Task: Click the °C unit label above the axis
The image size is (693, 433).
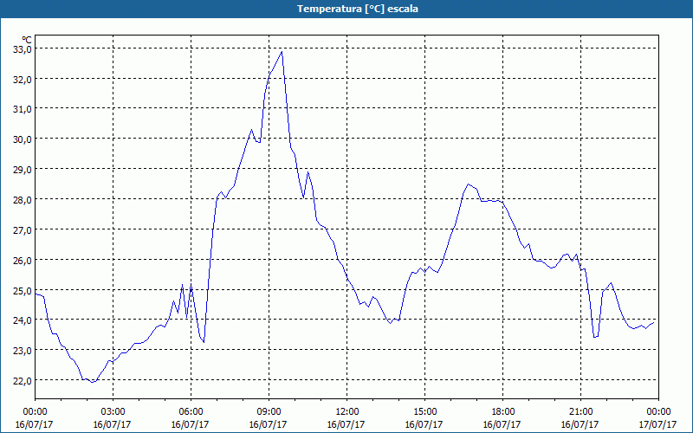Action: click(27, 40)
